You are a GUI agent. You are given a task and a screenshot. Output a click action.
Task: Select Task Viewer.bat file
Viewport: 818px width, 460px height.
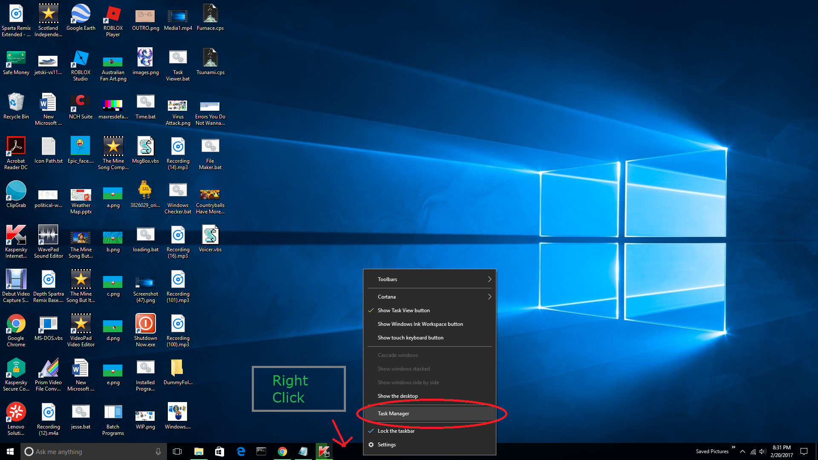(x=178, y=65)
